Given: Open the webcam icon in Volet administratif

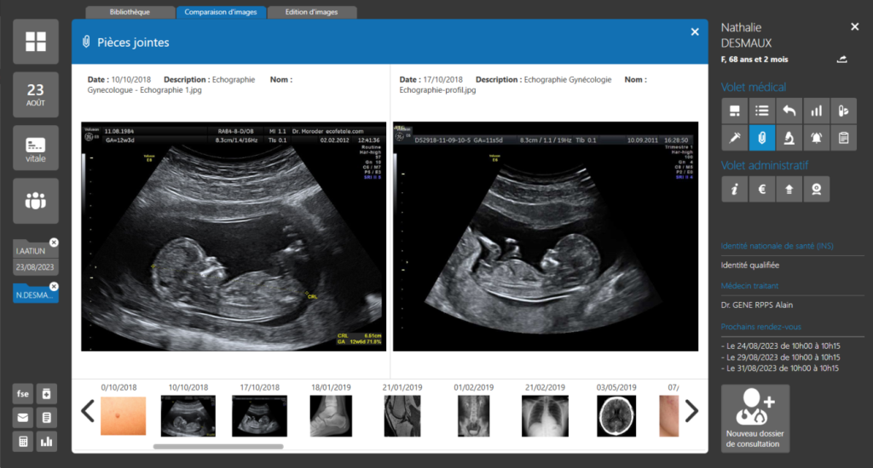Looking at the screenshot, I should (817, 189).
